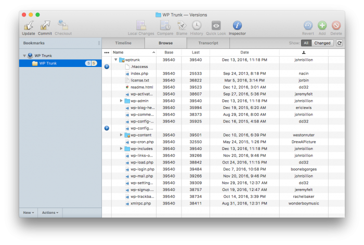Expand the wp-content folder

121,135
